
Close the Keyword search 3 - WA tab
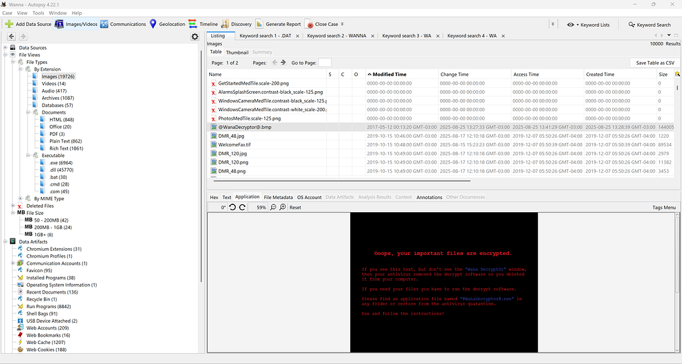pos(438,36)
